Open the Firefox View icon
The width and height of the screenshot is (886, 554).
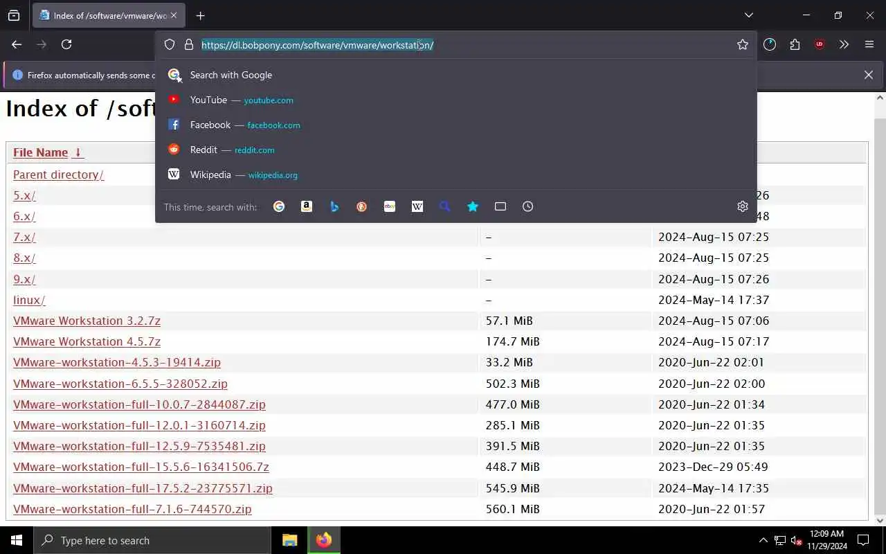pyautogui.click(x=14, y=15)
